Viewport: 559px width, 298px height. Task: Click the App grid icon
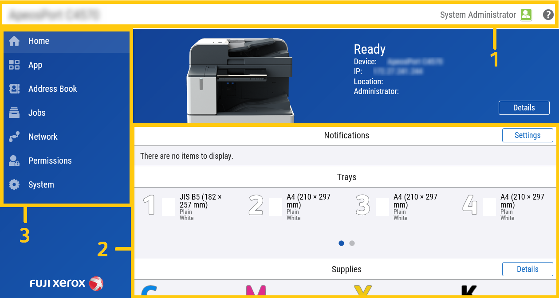(x=14, y=65)
